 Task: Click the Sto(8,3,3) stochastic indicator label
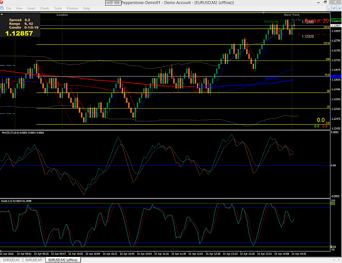click(16, 201)
